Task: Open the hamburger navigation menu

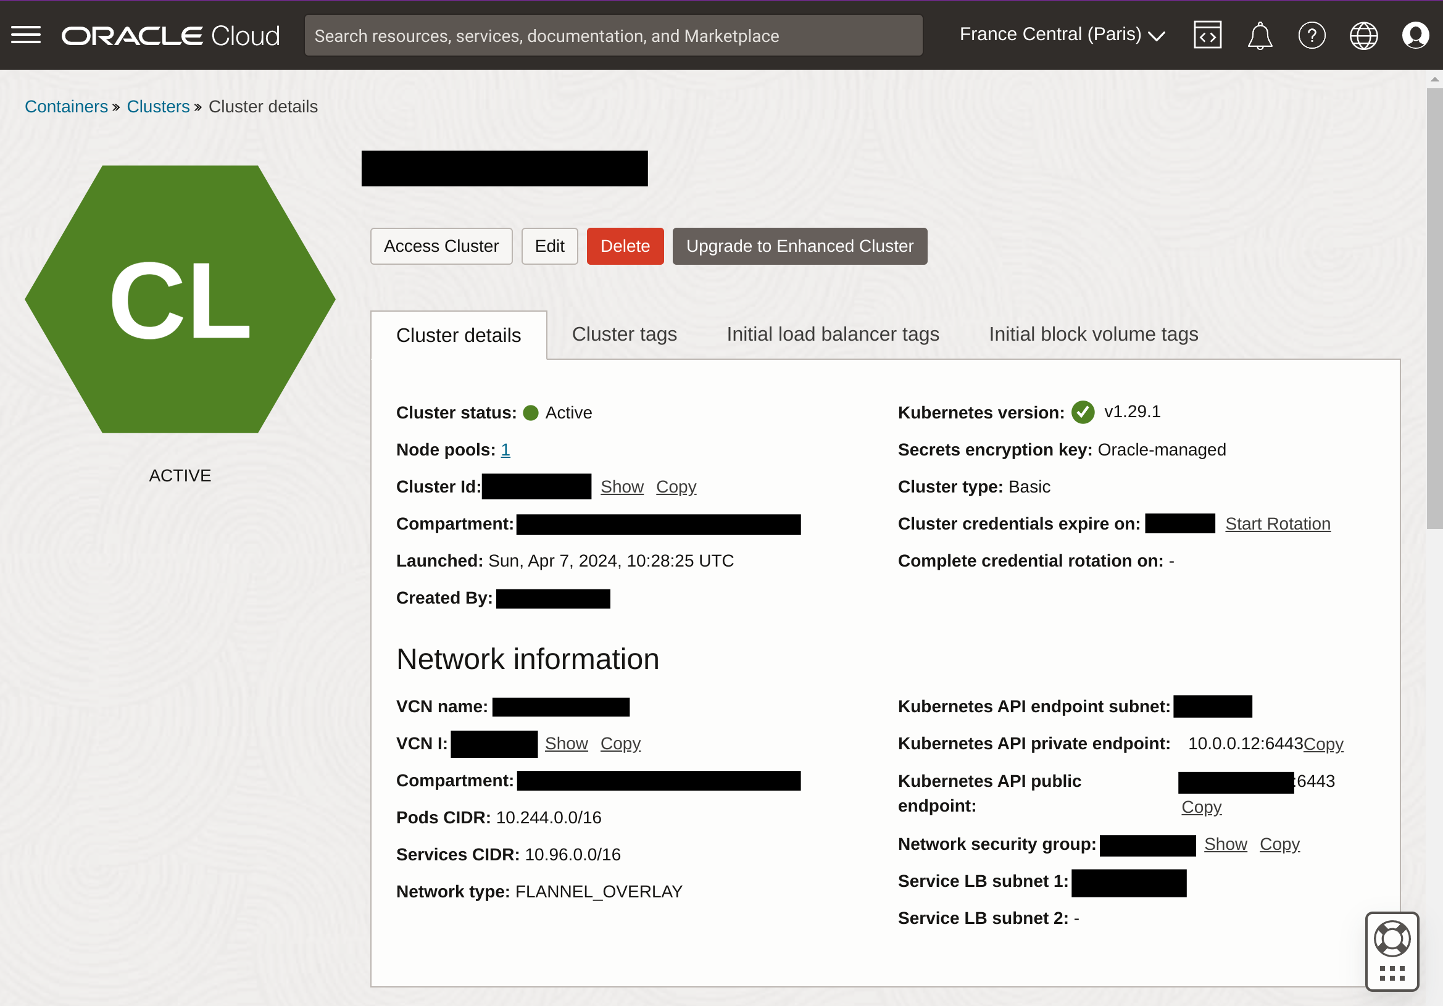Action: click(26, 35)
